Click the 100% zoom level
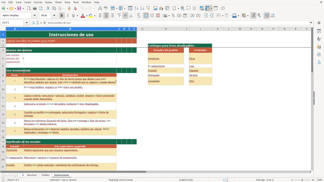The image size is (324, 182). [319, 180]
